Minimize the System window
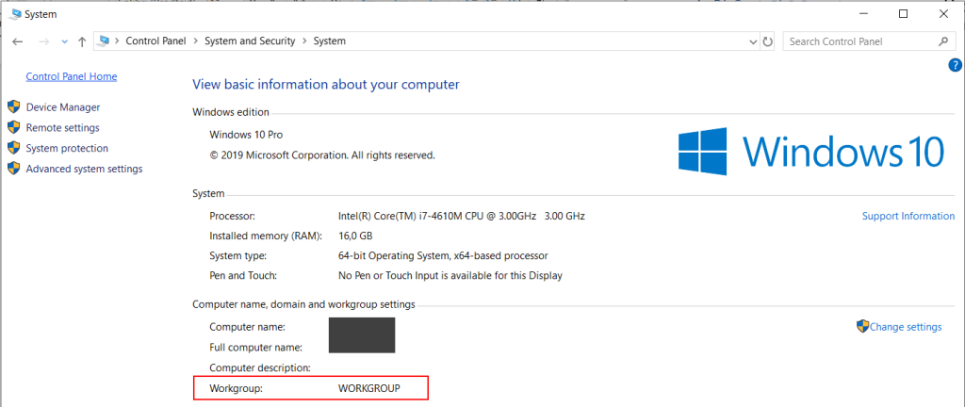This screenshot has height=407, width=965. tap(863, 13)
